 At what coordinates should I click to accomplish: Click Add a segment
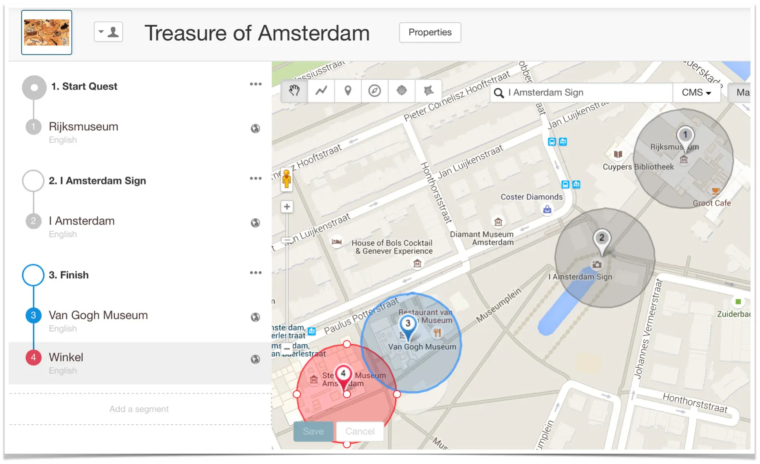point(139,409)
